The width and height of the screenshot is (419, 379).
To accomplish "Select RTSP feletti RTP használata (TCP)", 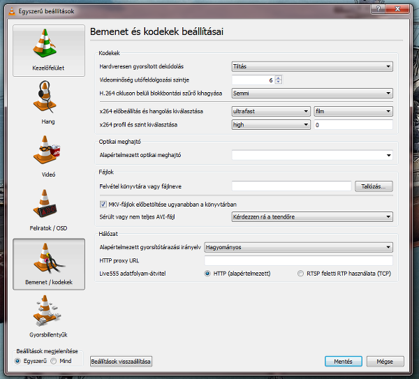I will (300, 274).
